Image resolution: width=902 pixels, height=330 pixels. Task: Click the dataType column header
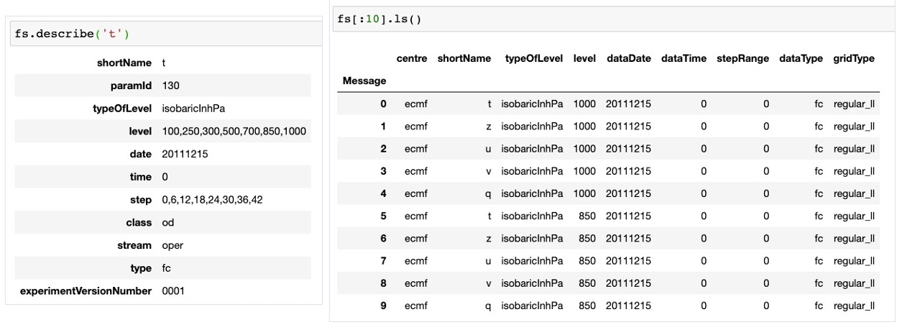pyautogui.click(x=801, y=58)
